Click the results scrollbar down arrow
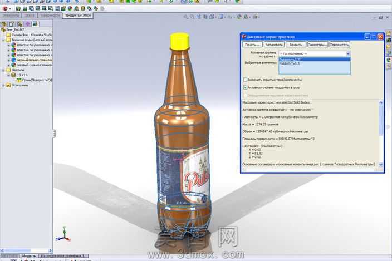Image resolution: width=392 pixels, height=261 pixels. coord(381,165)
